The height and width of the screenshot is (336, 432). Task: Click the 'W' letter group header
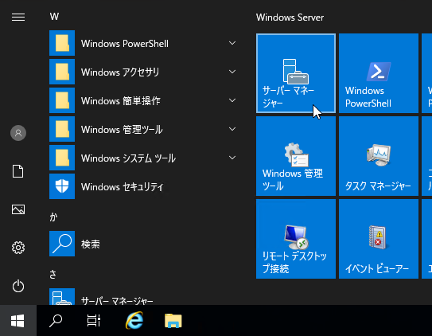54,17
